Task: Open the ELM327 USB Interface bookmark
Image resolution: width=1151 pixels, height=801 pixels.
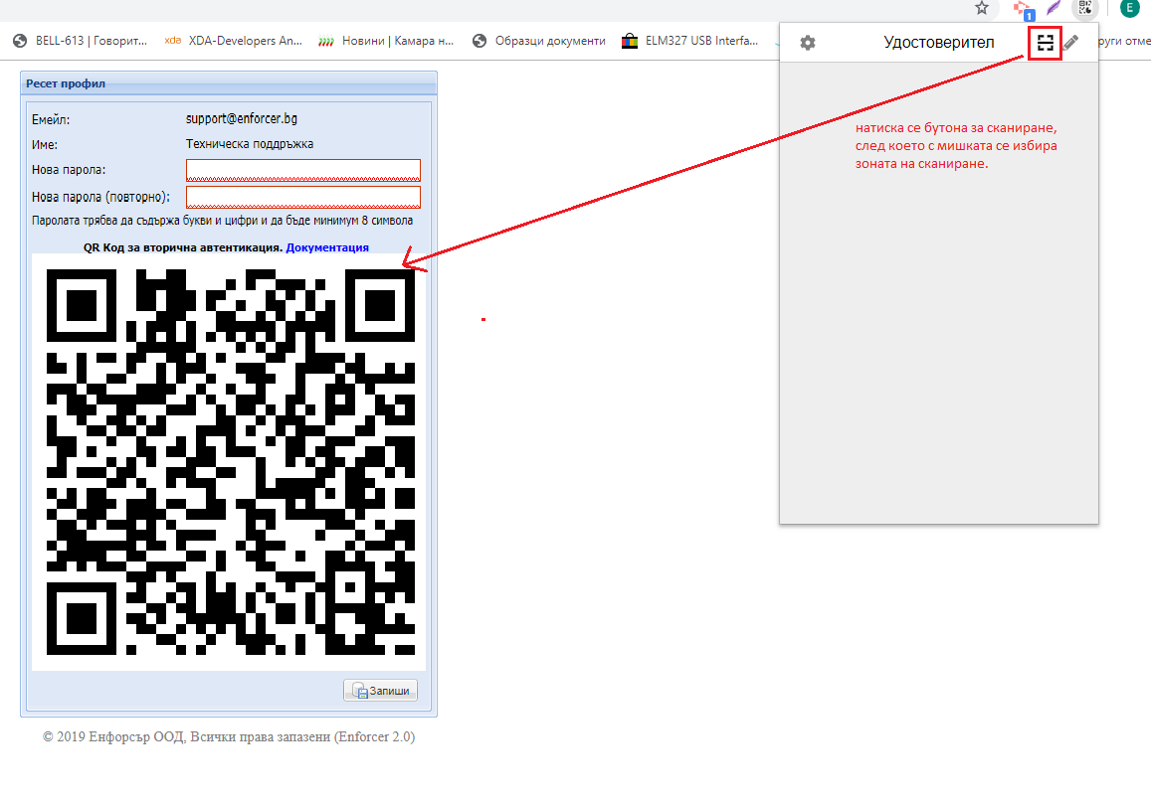Action: [x=690, y=41]
